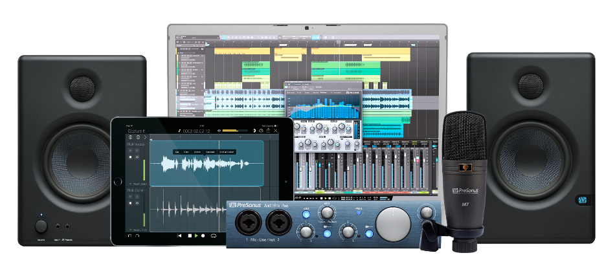615x264 pixels.
Task: Click the Capture time position display
Action: coord(196,131)
